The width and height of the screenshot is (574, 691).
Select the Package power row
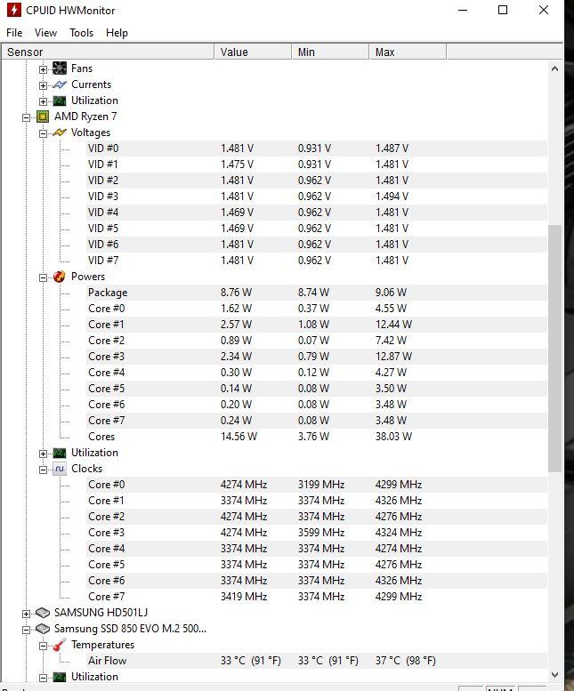tap(317, 293)
